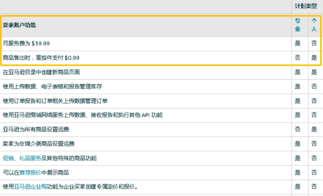This screenshot has height=196, width=323.
Task: Click the 计划类型 column header text
Action: tap(306, 6)
